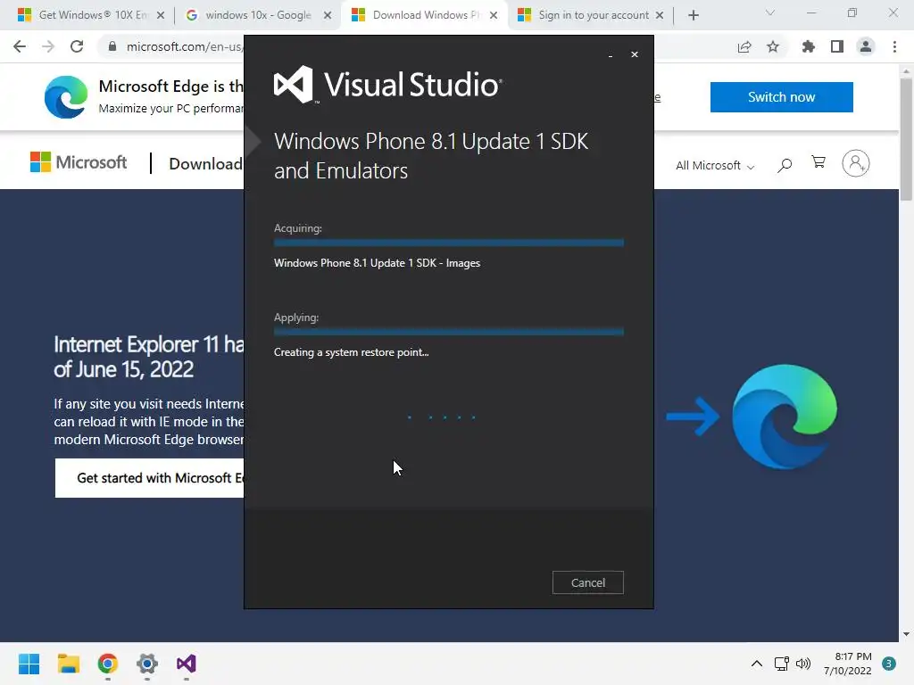Open Chrome profile avatar

pyautogui.click(x=866, y=46)
